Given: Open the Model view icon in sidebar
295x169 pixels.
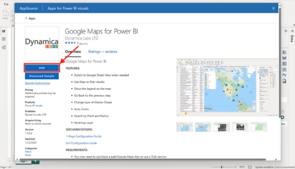Looking at the screenshot, I should [4, 47].
